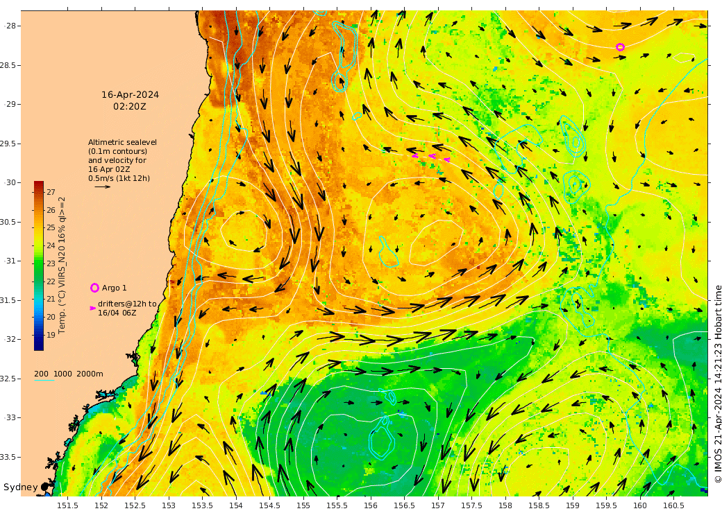Click the 'Argo 1' legend label
722x520 pixels.
tap(114, 288)
